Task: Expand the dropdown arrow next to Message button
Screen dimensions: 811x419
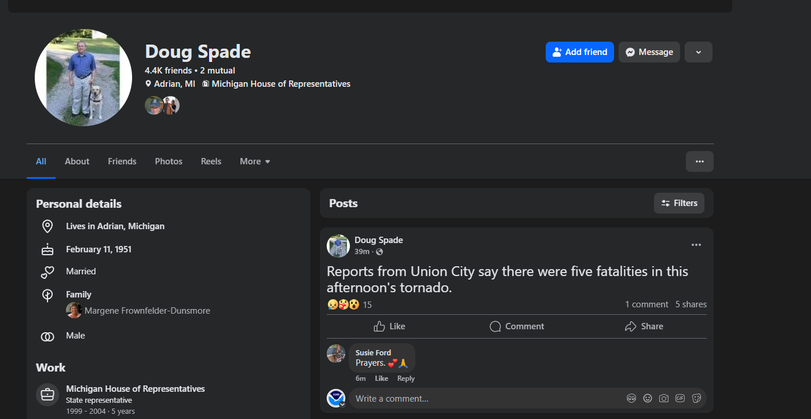Action: pos(698,52)
